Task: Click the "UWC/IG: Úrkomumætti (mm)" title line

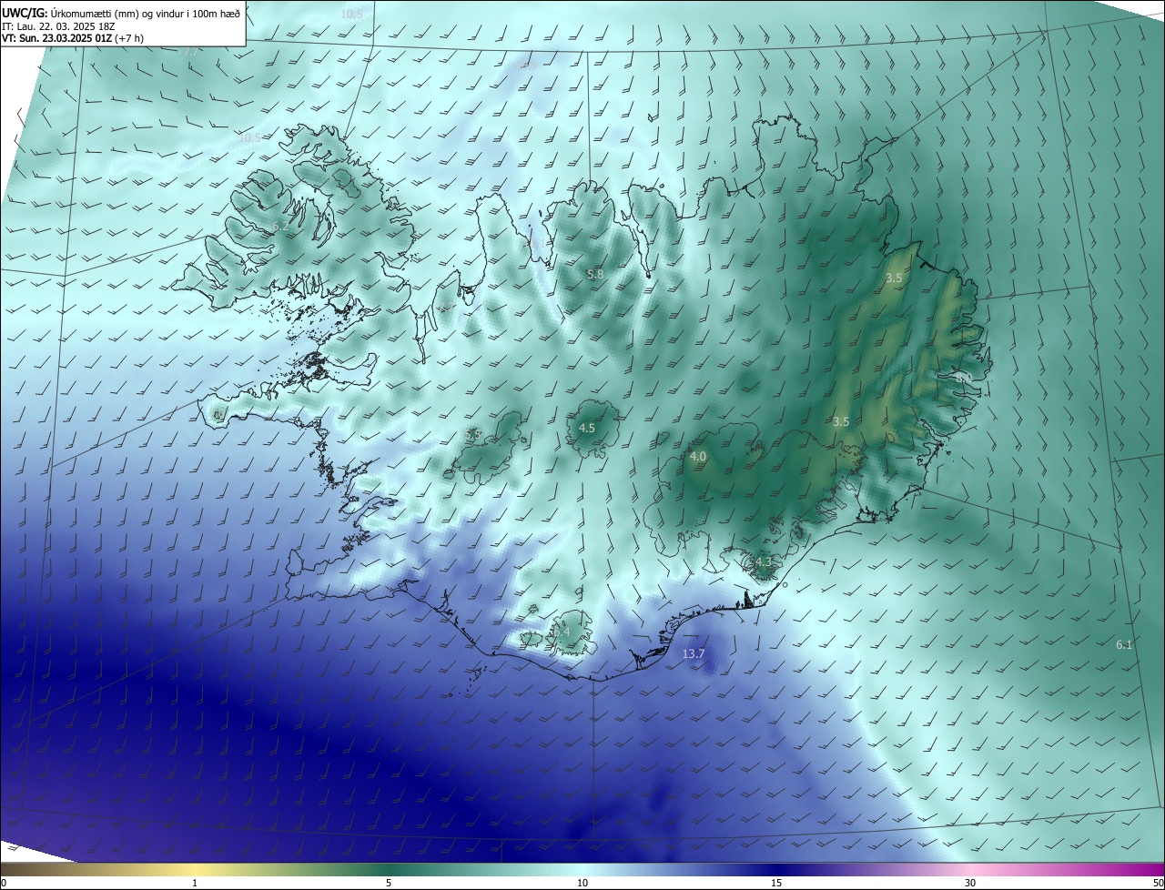Action: (x=121, y=13)
